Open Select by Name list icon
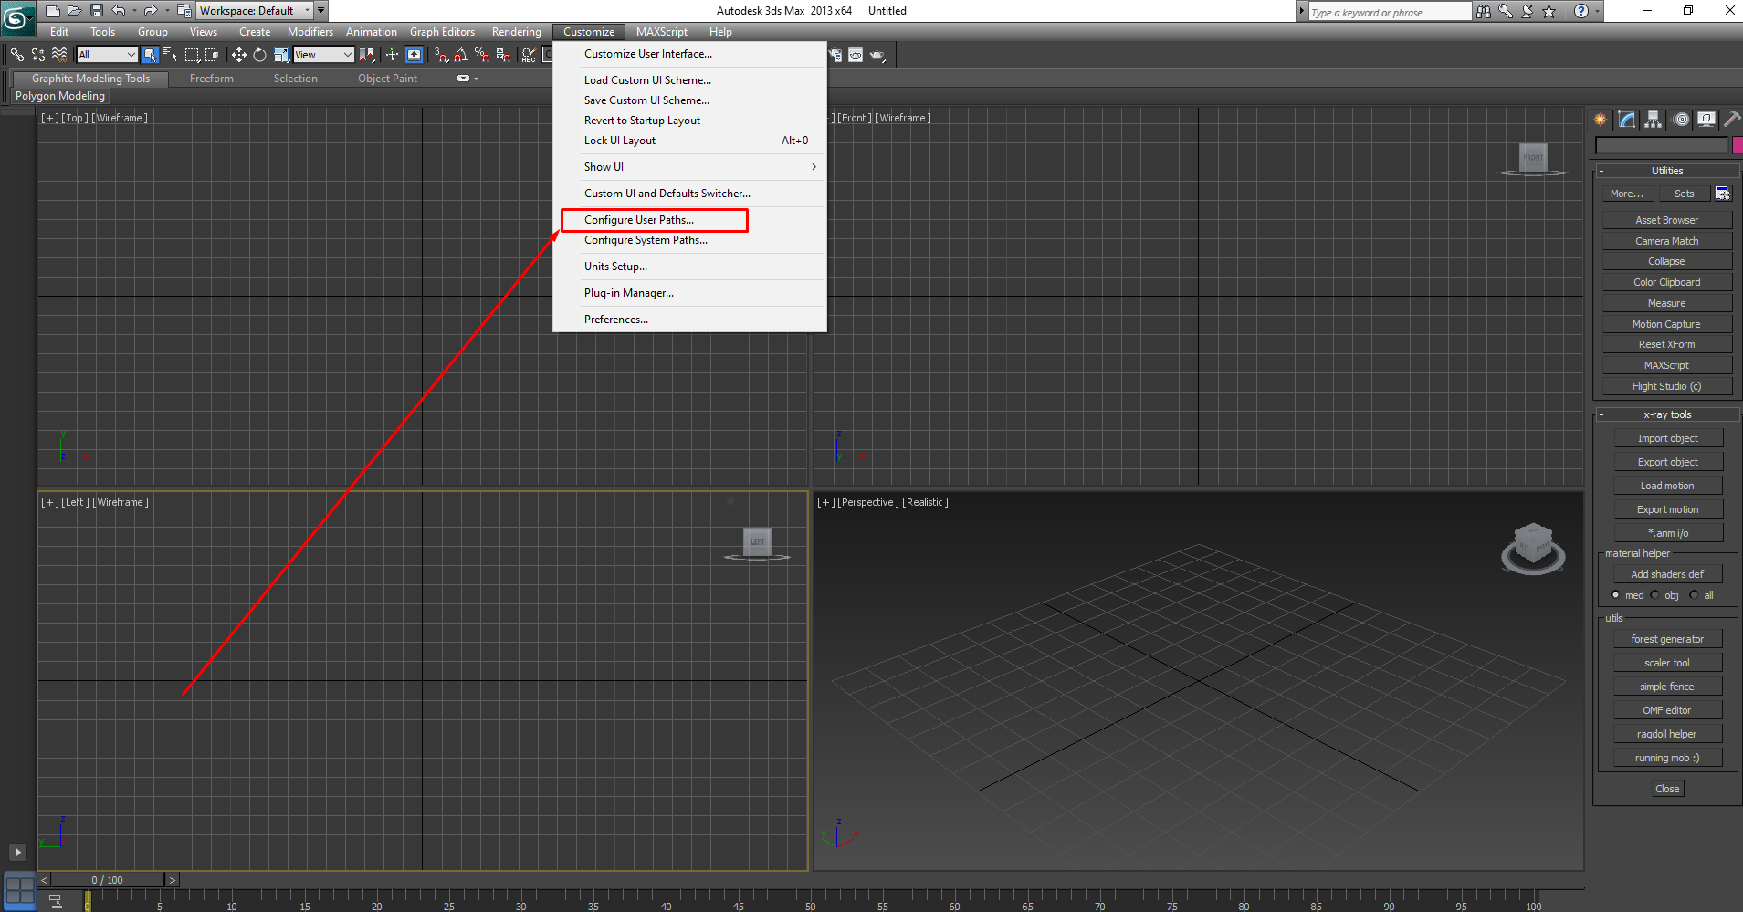Screen dimensions: 1743x912 [170, 55]
